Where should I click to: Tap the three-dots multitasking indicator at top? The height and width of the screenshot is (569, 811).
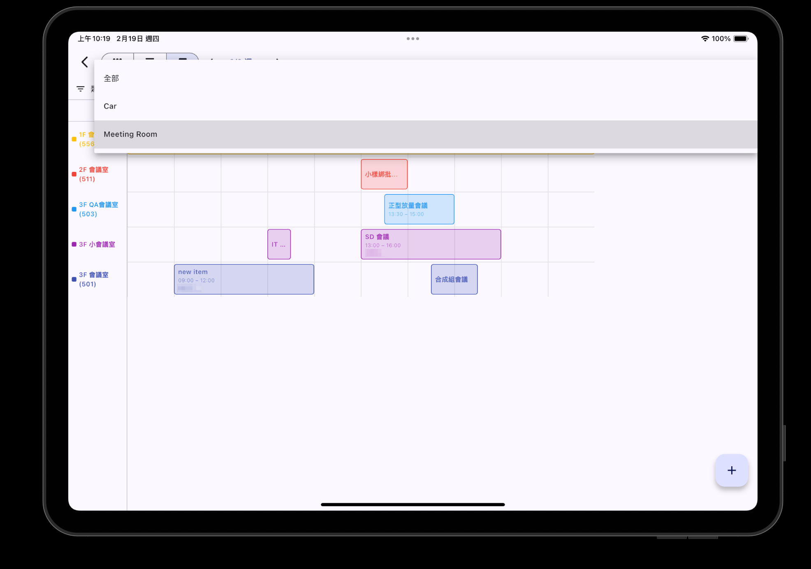[x=412, y=39]
